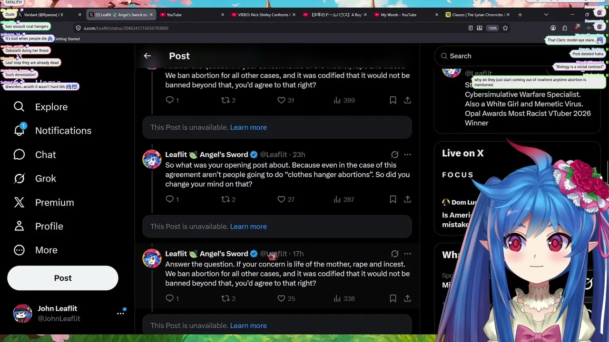The height and width of the screenshot is (342, 609).
Task: Open more options on the 17h post
Action: 408,254
